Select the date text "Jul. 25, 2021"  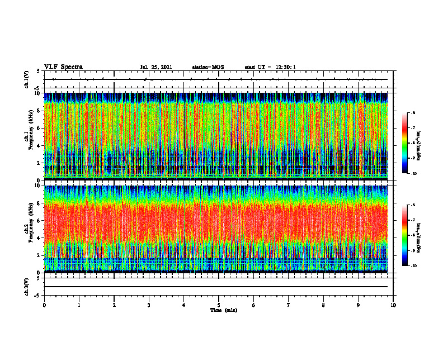pos(156,67)
